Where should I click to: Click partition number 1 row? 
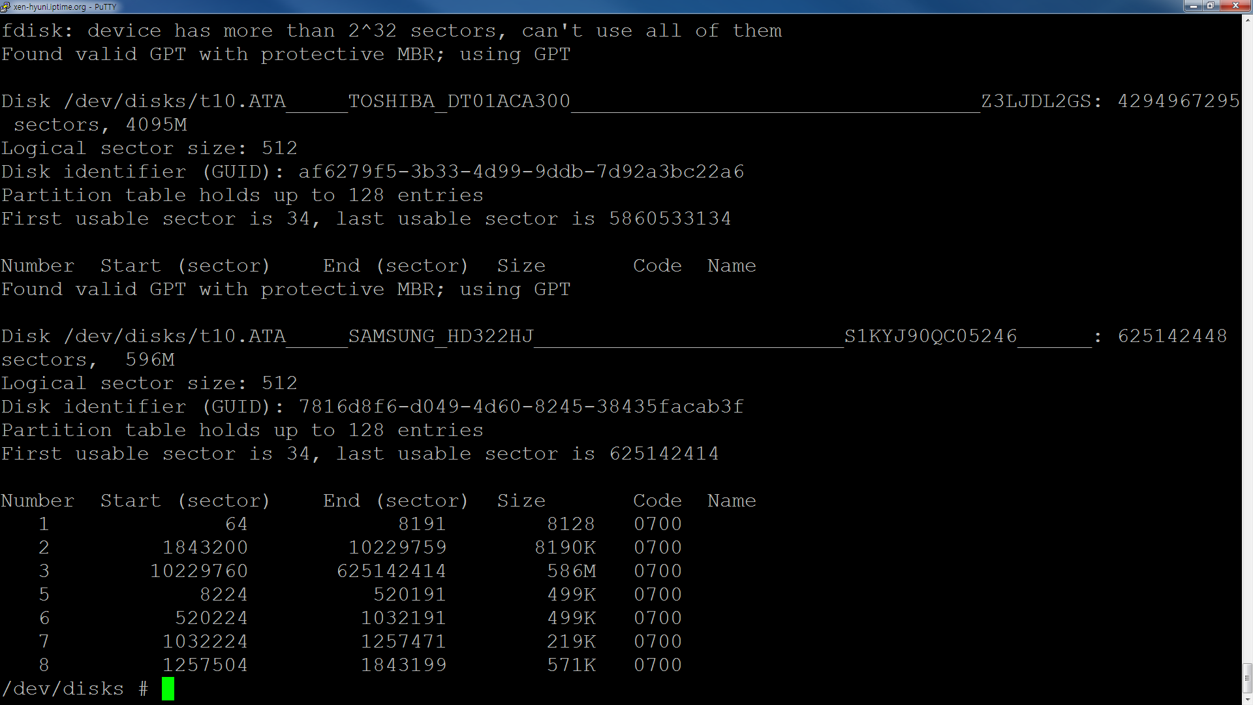344,524
